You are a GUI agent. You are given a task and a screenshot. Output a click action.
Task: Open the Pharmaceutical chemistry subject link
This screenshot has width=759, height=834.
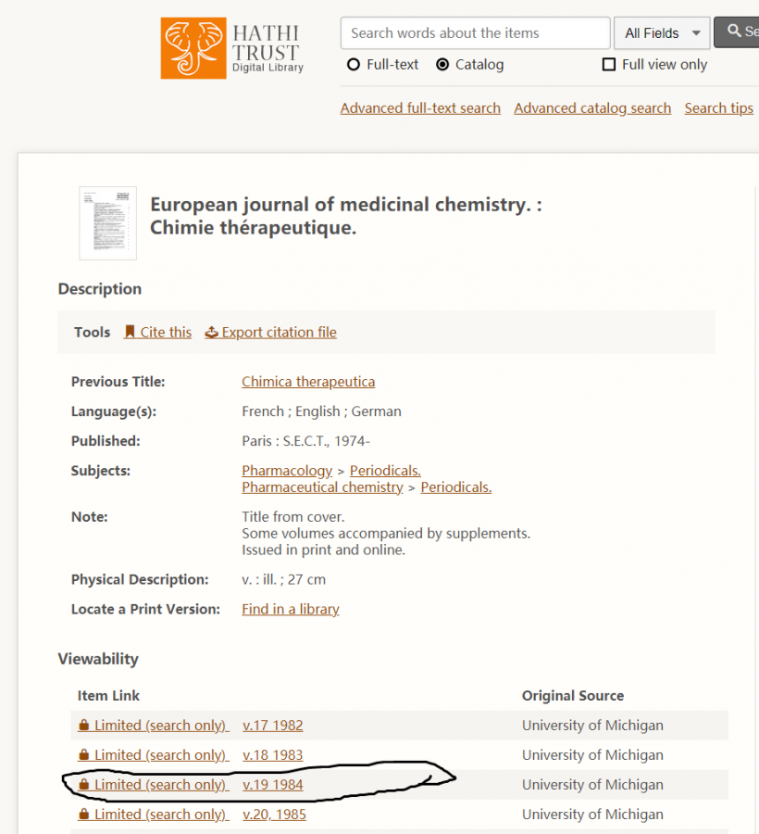click(x=322, y=487)
